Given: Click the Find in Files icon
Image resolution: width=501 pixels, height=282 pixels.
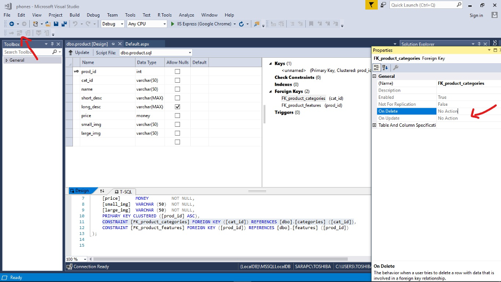Looking at the screenshot, I should pyautogui.click(x=256, y=24).
